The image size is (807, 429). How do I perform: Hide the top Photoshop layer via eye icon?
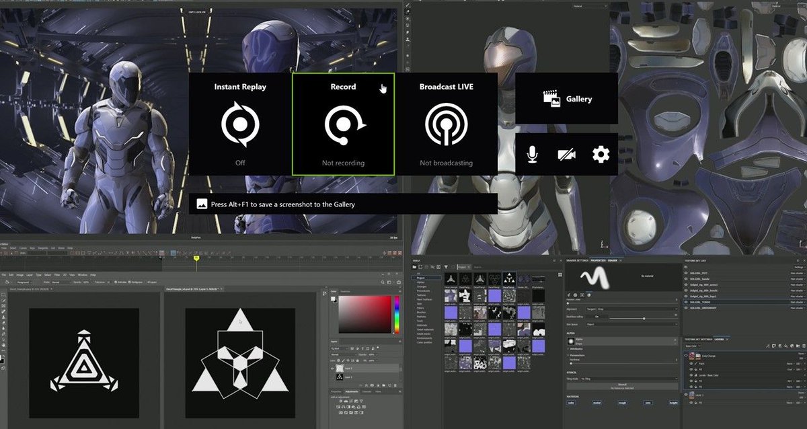tap(332, 369)
